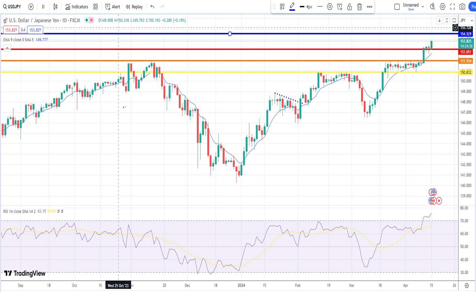Create a new Alert from the top toolbar
Image resolution: width=476 pixels, height=292 pixels.
coord(112,7)
